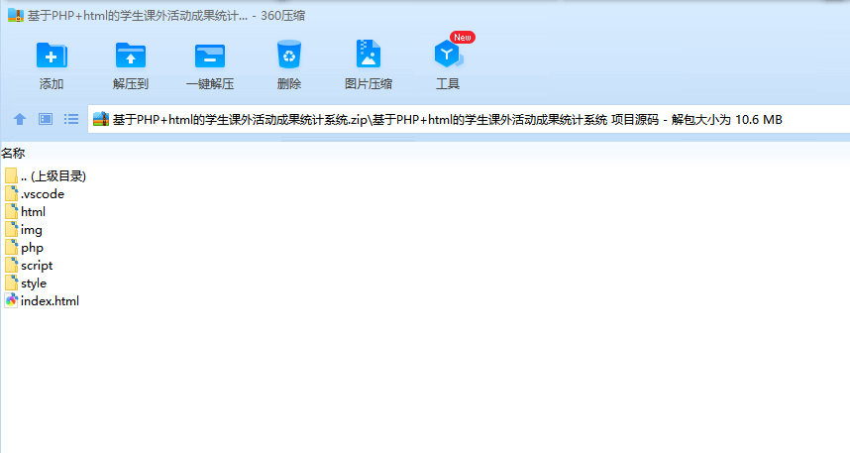Select the html folder icon

tap(11, 211)
